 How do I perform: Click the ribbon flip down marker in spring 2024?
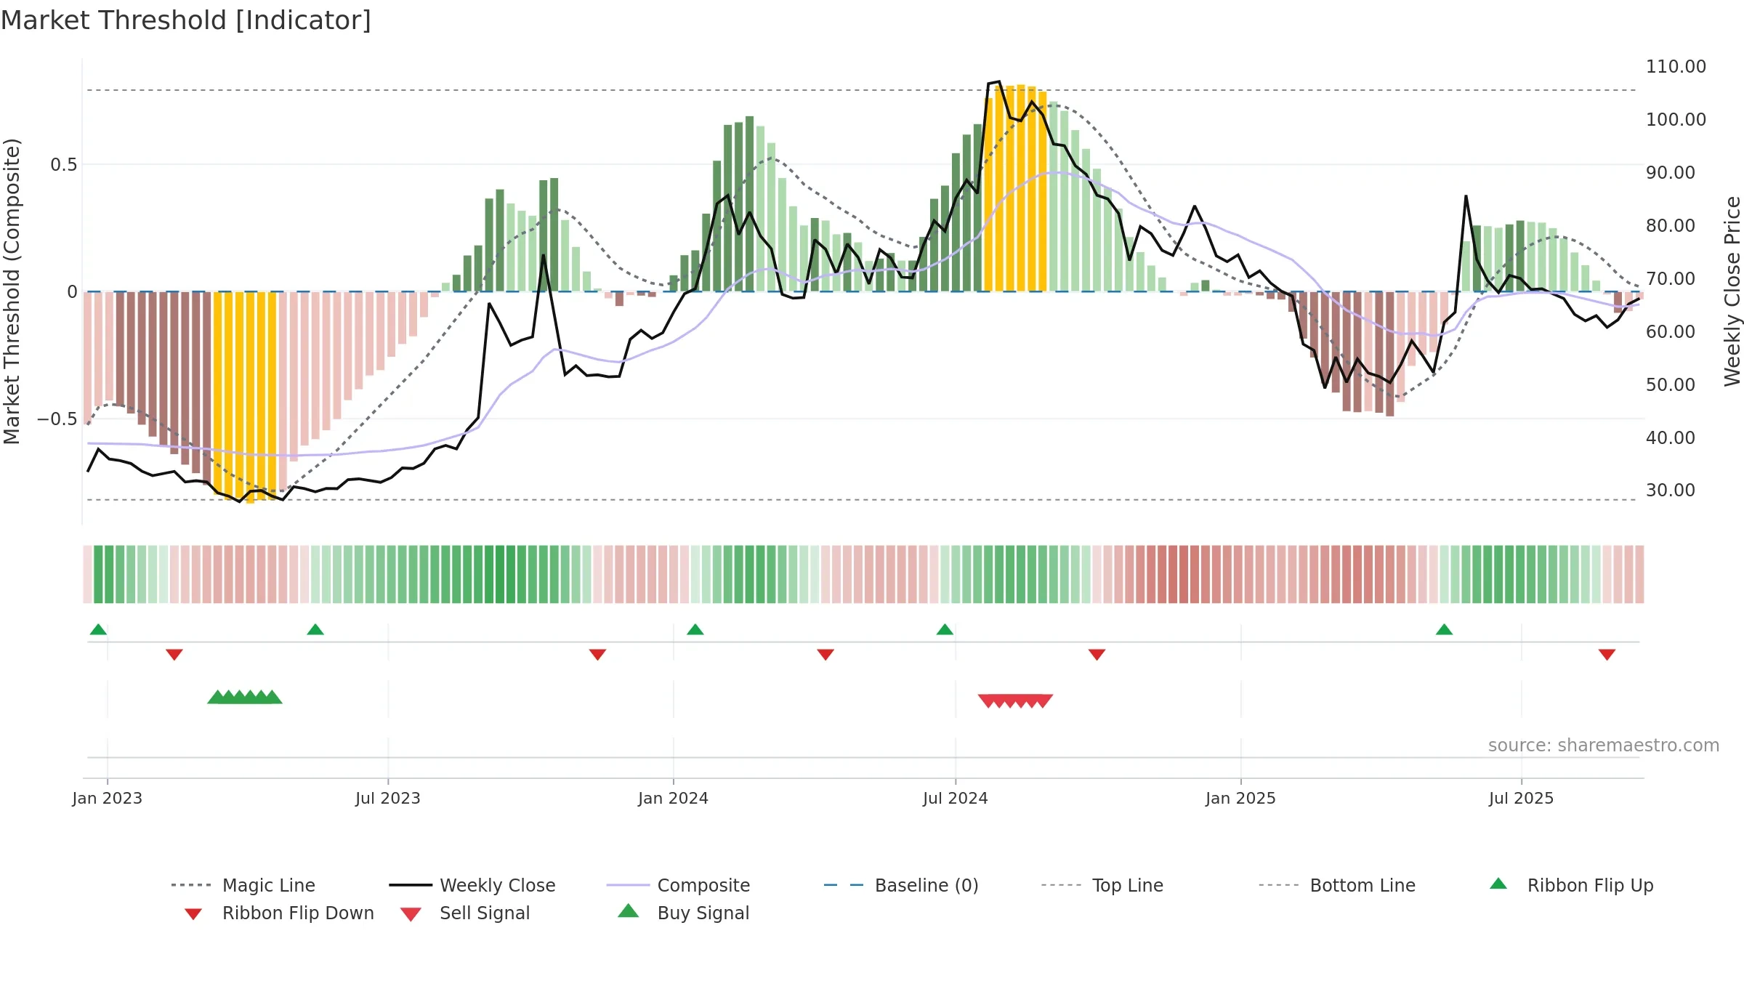click(825, 655)
